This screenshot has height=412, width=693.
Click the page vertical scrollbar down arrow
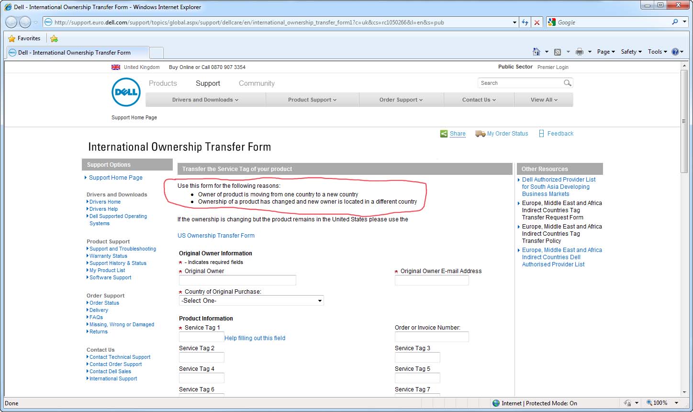pos(684,392)
